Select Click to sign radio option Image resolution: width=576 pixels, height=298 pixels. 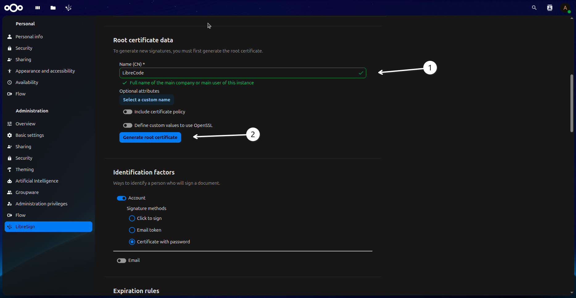132,218
